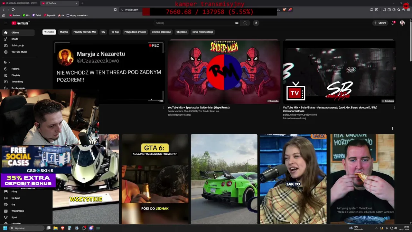The image size is (412, 232).
Task: Open the Solar/Białas mix thumbnail
Action: click(339, 72)
